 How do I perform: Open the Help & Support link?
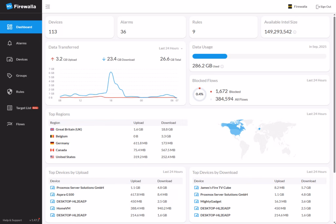click(12, 220)
